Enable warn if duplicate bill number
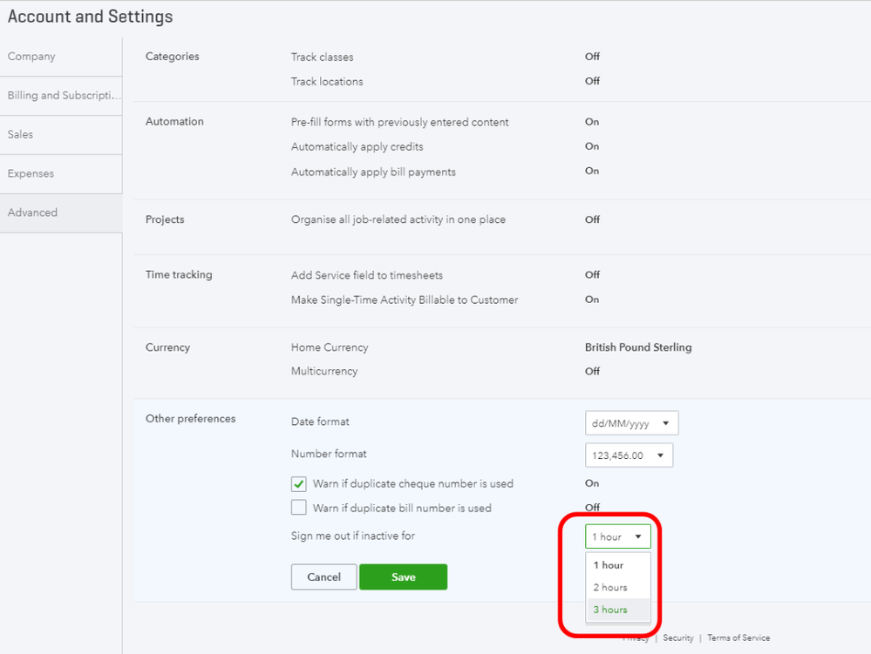Viewport: 871px width, 654px height. point(299,508)
